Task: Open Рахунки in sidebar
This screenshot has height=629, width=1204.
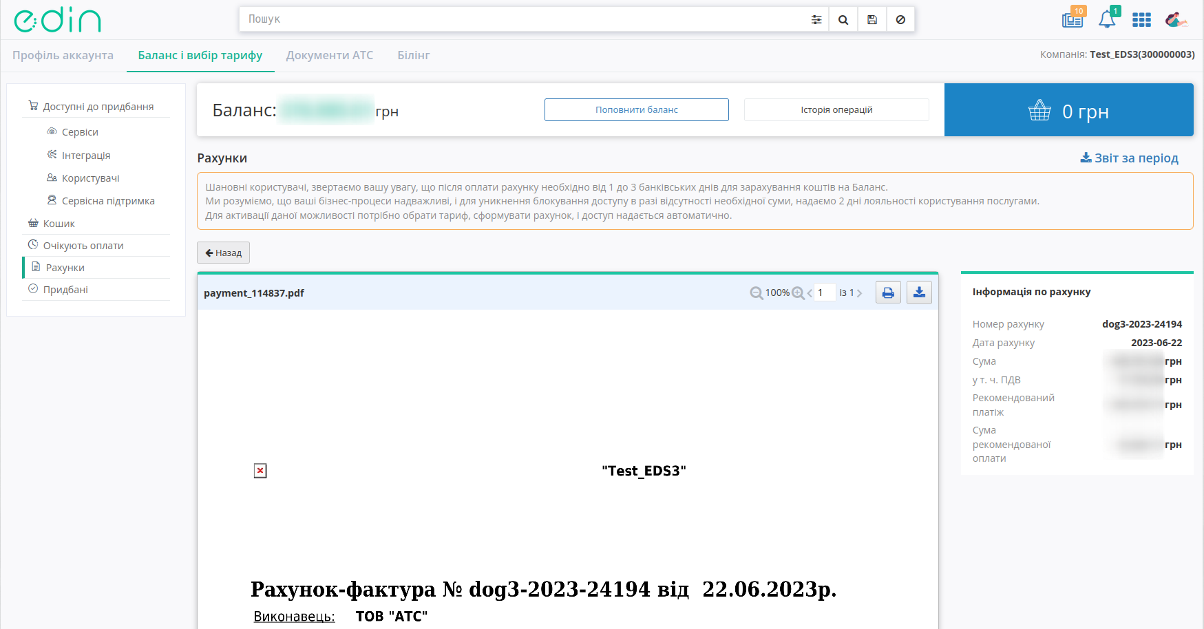Action: (65, 268)
